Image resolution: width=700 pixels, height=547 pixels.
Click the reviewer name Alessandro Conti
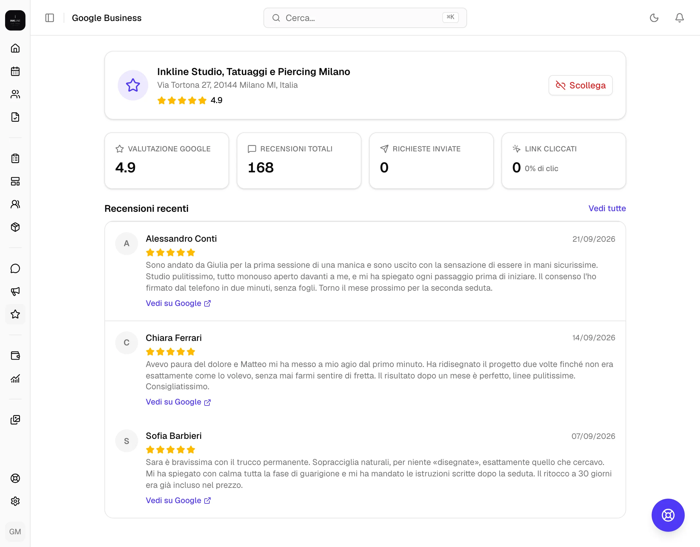tap(181, 239)
